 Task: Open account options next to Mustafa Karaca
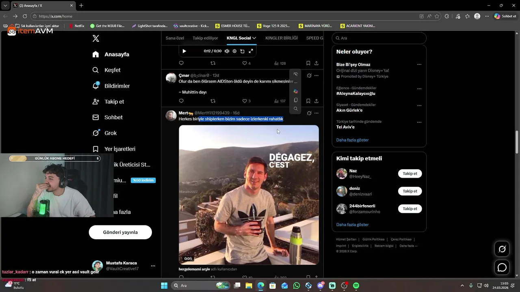[x=153, y=266]
